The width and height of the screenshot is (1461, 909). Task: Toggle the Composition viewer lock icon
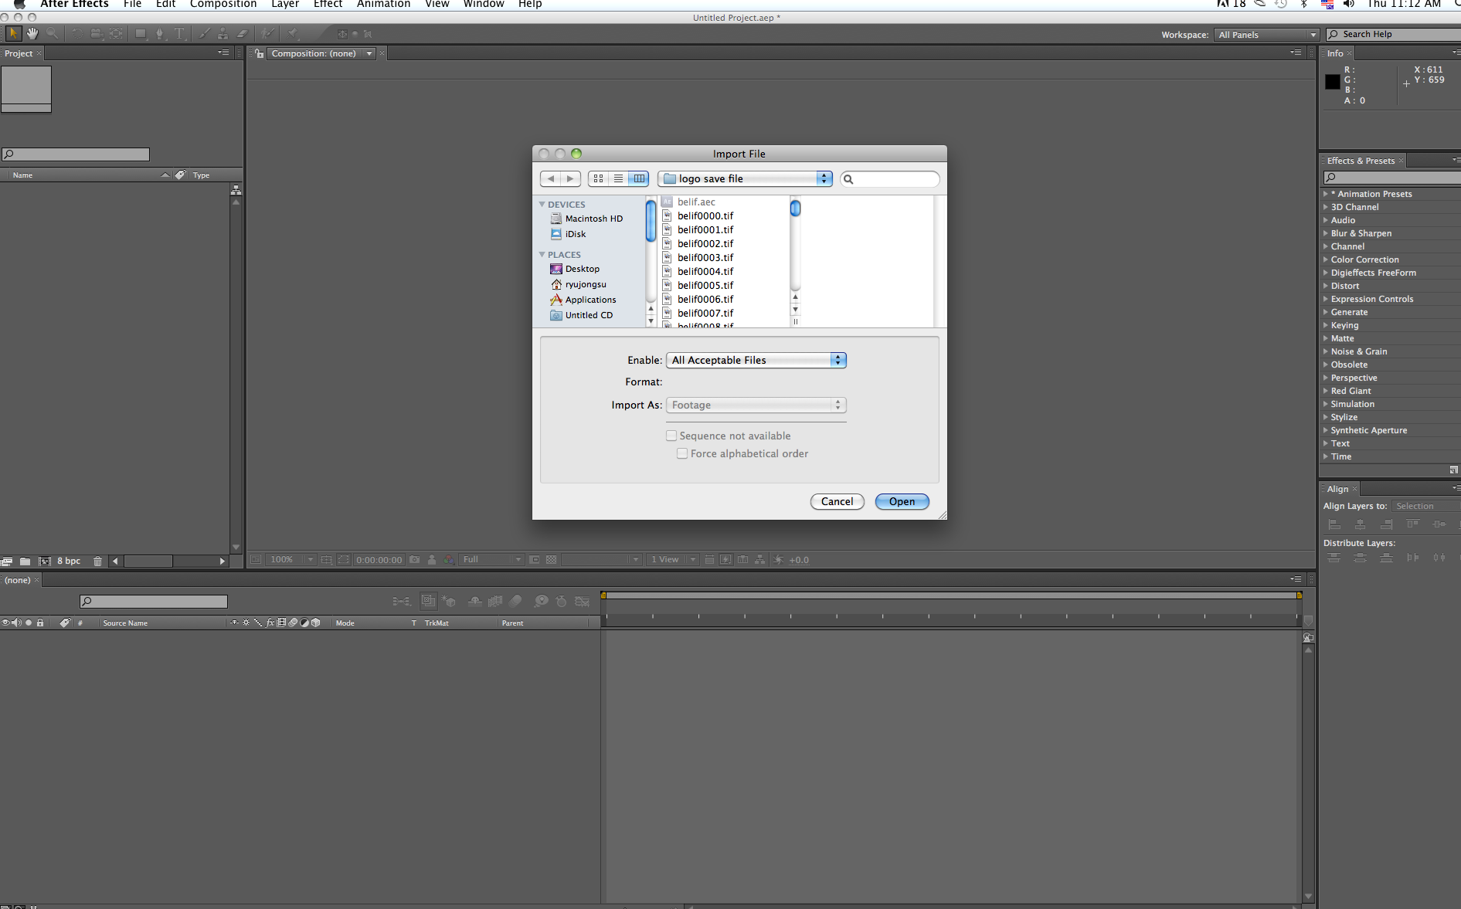(260, 53)
